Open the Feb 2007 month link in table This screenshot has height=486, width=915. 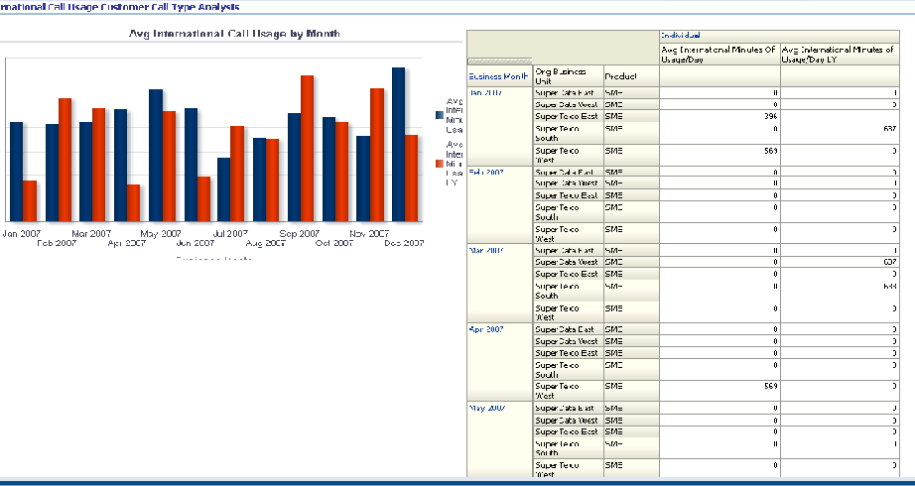click(486, 173)
